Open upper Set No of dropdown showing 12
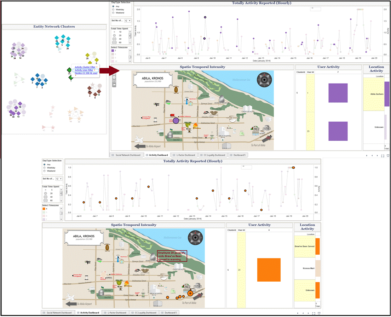 [x=128, y=21]
